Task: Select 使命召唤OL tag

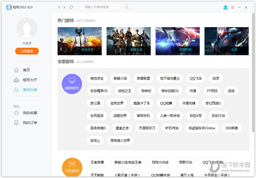Action: click(170, 91)
